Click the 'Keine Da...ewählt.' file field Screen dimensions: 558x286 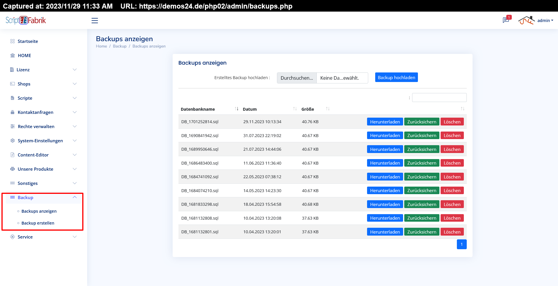(342, 78)
